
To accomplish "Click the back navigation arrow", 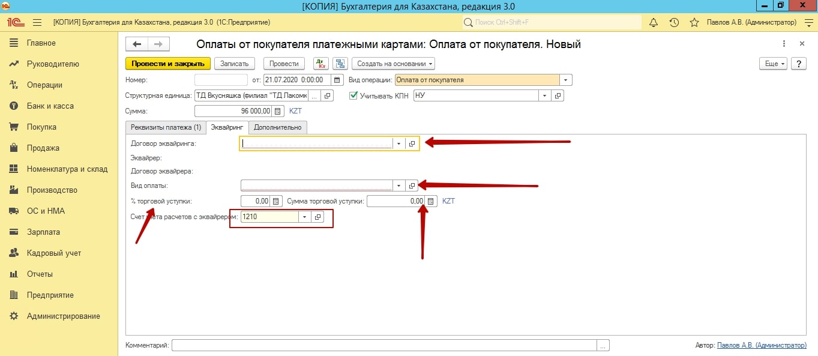I will (137, 44).
